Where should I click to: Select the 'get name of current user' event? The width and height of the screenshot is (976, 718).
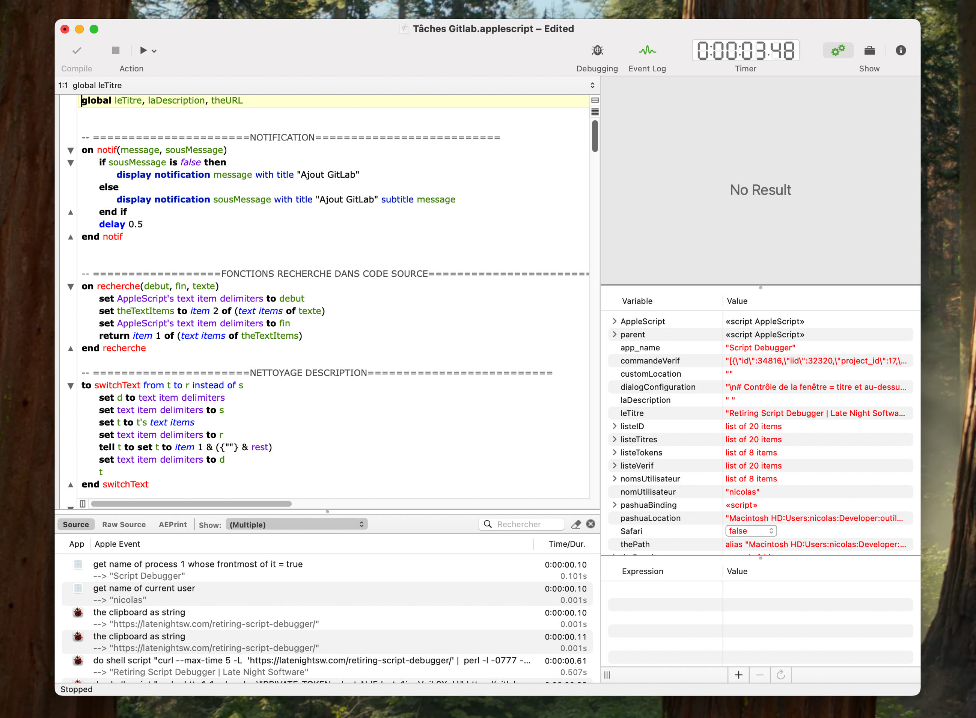(327, 594)
